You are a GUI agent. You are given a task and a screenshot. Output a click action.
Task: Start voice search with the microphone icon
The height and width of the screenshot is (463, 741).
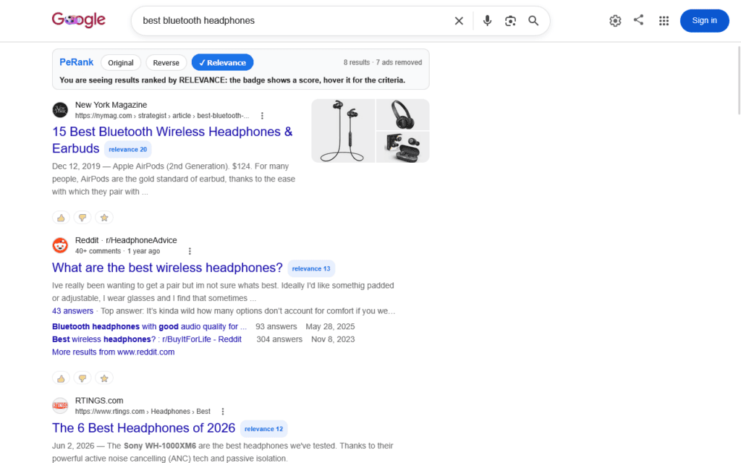click(x=487, y=21)
